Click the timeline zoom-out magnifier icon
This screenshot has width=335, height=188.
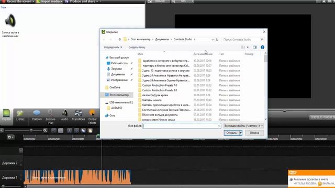[x=2, y=131]
